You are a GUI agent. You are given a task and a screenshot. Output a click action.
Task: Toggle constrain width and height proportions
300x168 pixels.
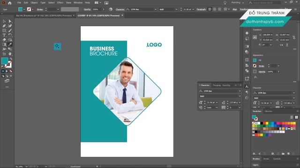click(294, 37)
